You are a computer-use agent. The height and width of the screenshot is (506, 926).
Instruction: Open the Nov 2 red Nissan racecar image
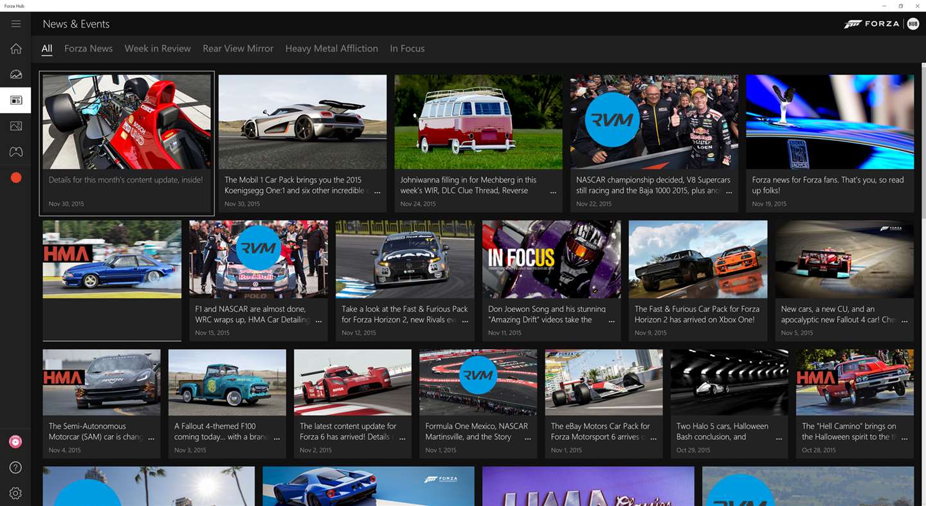point(352,383)
